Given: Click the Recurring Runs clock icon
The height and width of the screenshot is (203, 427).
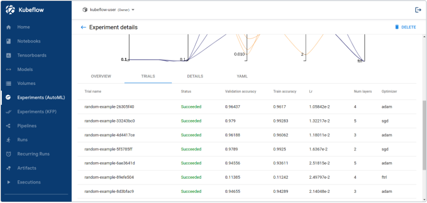Looking at the screenshot, I should coord(8,154).
